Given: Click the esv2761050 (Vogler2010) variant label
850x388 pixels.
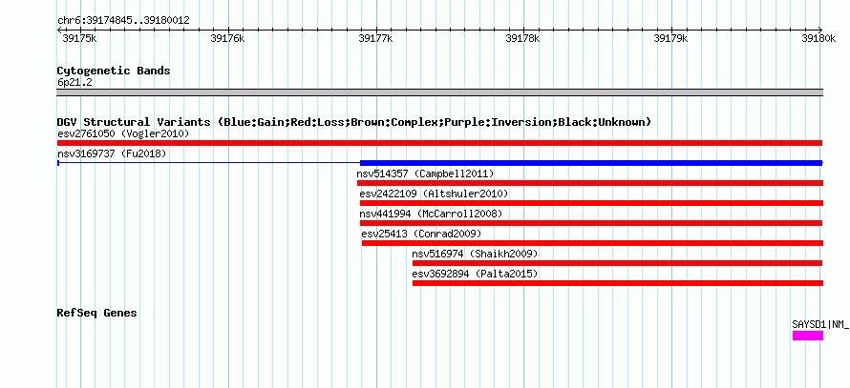Looking at the screenshot, I should tap(123, 133).
